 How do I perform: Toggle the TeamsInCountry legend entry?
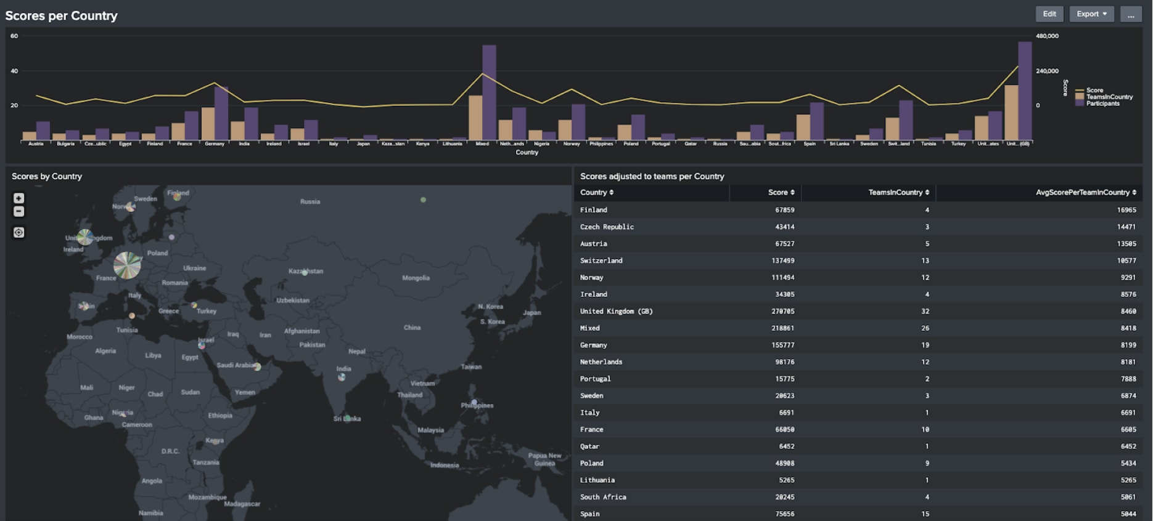[1104, 97]
